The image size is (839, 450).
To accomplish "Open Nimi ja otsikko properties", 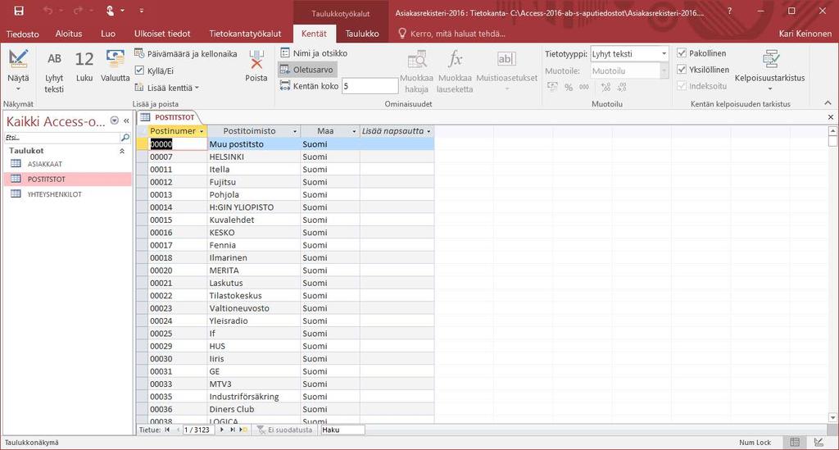I will [x=314, y=53].
